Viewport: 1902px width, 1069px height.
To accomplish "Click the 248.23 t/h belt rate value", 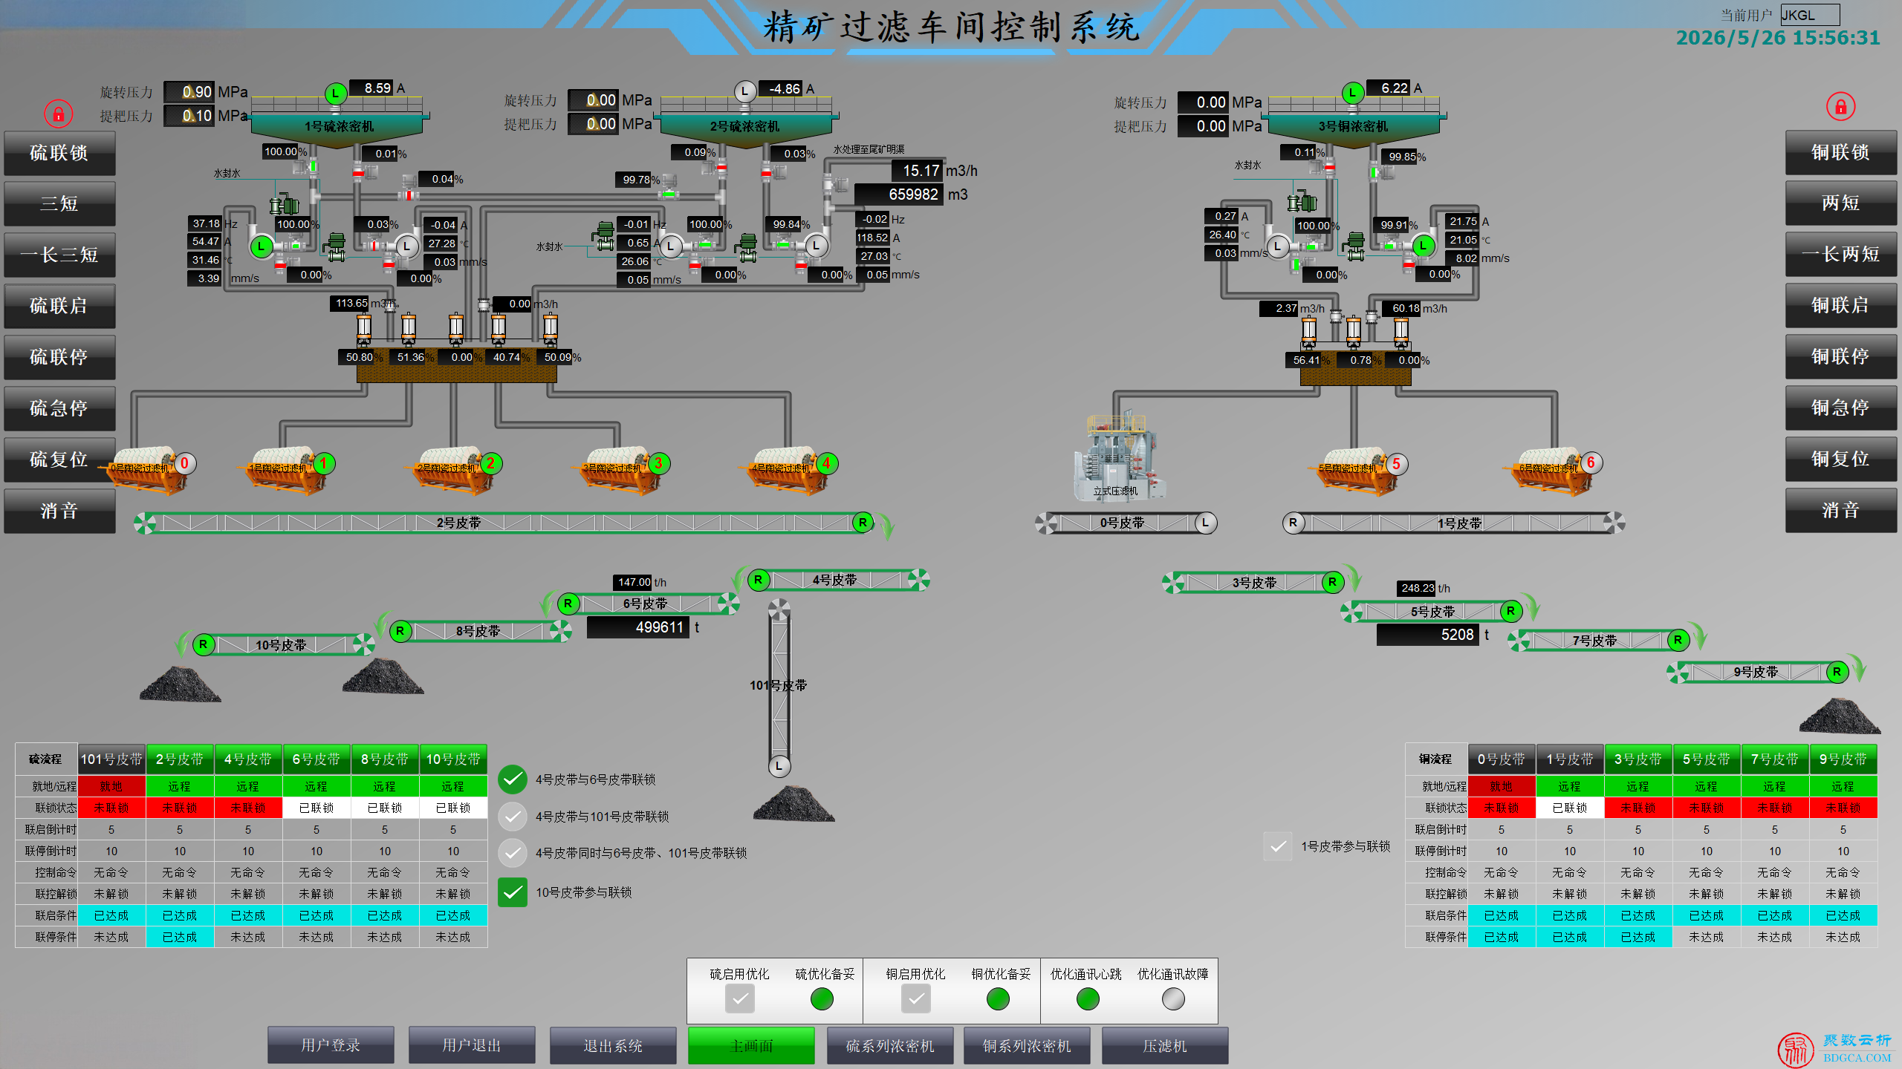I will click(x=1417, y=588).
